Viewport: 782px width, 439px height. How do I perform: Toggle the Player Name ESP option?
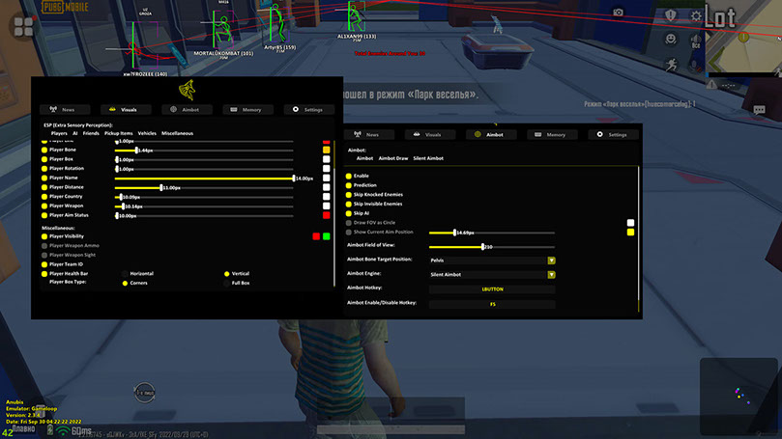coord(44,178)
